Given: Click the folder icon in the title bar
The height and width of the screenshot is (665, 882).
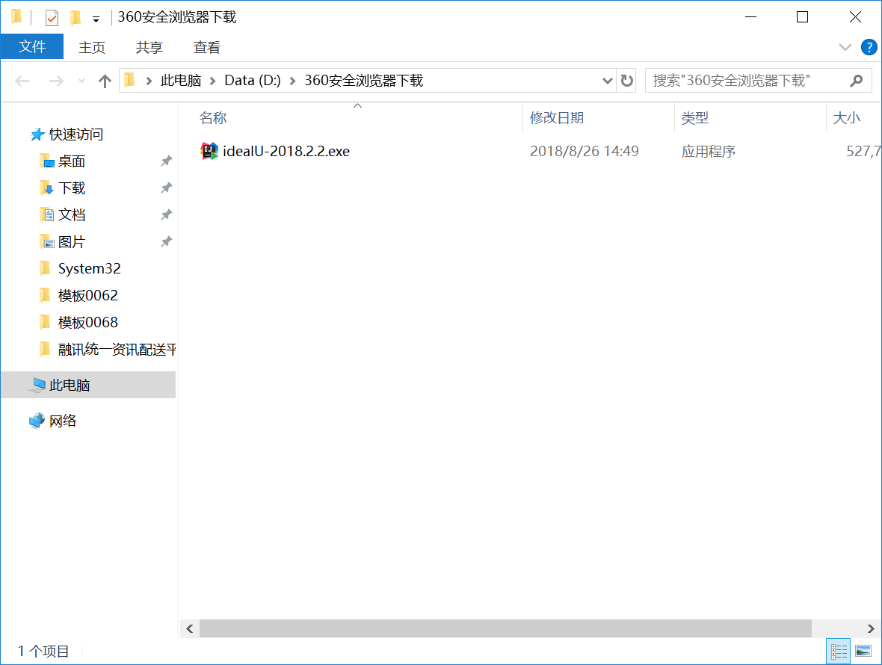Looking at the screenshot, I should pos(17,17).
